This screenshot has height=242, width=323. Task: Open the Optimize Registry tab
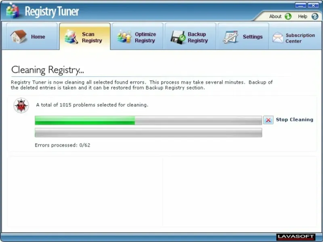pos(138,36)
